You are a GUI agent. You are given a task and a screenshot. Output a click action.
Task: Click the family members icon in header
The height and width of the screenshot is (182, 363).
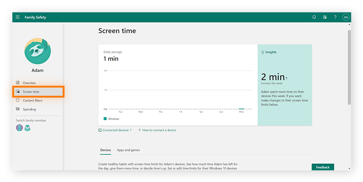[x=324, y=17]
